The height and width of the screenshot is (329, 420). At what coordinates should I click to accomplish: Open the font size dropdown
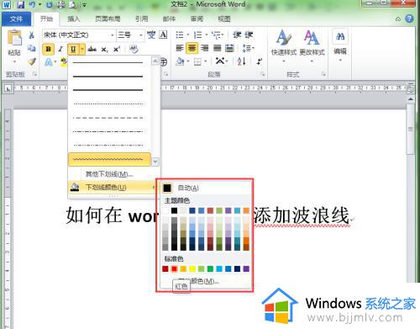pos(140,35)
